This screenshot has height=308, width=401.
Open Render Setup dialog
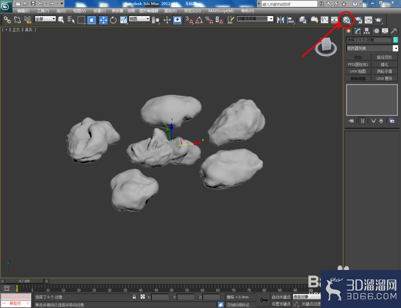pos(358,20)
